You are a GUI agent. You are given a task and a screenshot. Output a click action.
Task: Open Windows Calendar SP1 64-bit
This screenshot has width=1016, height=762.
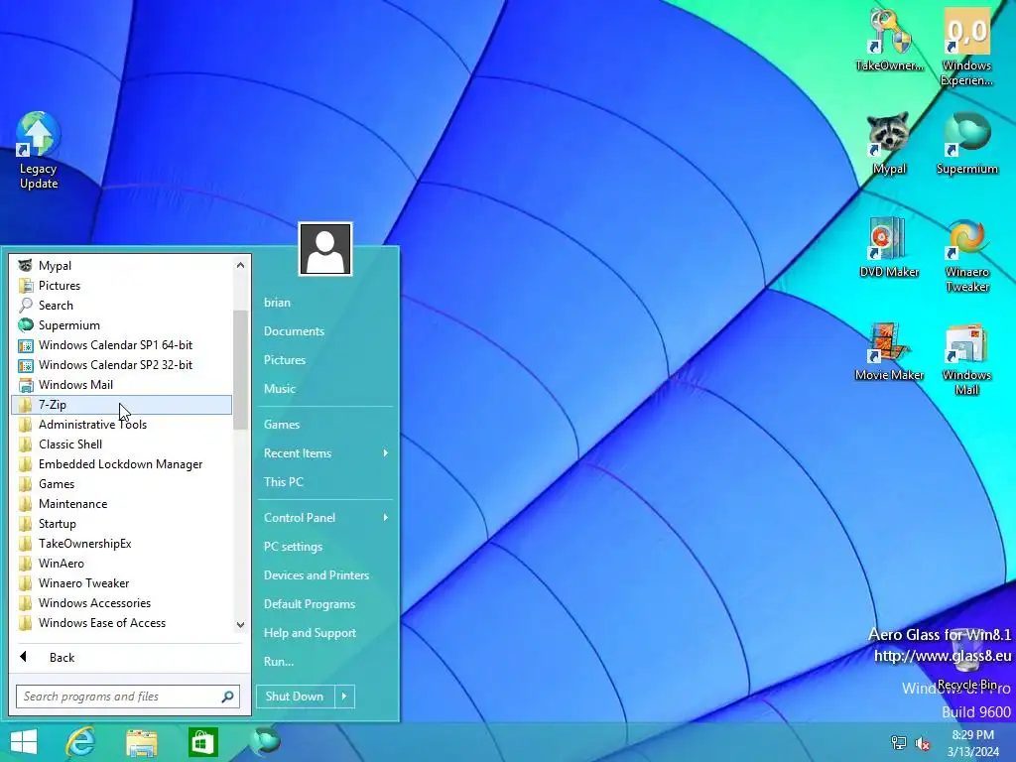[x=122, y=345]
